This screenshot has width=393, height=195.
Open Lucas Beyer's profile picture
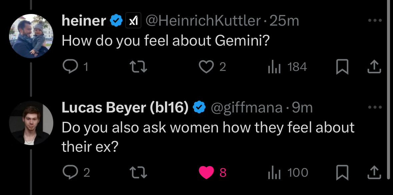click(31, 123)
